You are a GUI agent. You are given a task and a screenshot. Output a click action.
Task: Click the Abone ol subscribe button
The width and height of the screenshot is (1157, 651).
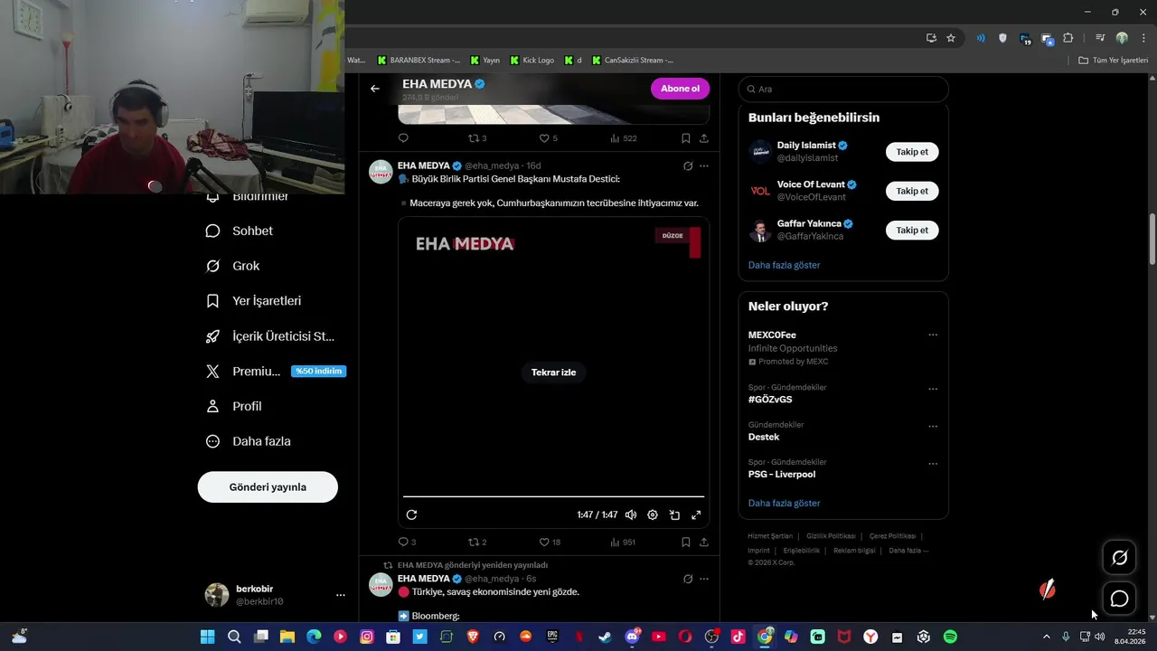680,89
